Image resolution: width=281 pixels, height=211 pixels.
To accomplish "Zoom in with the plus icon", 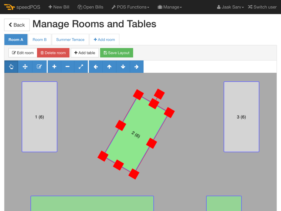I will pyautogui.click(x=54, y=67).
